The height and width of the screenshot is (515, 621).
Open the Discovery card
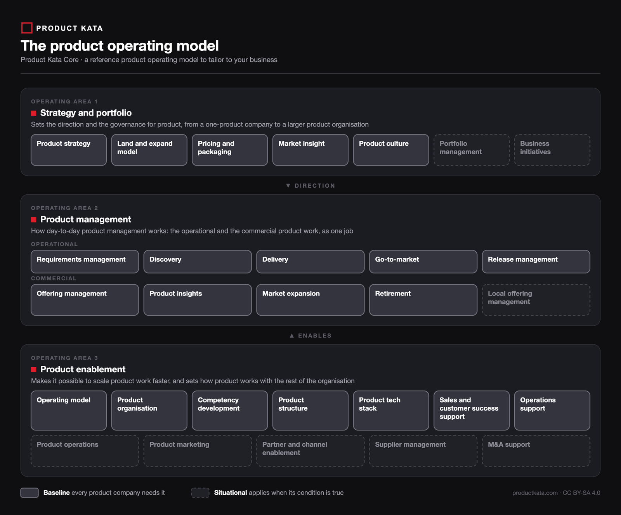[198, 262]
